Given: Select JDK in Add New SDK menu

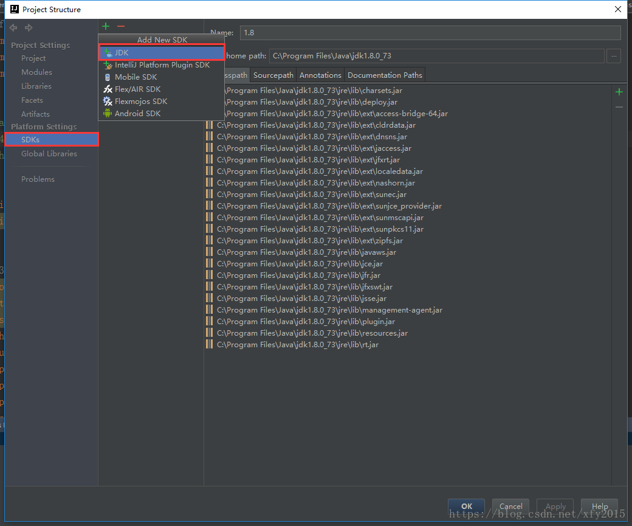Looking at the screenshot, I should (x=162, y=52).
